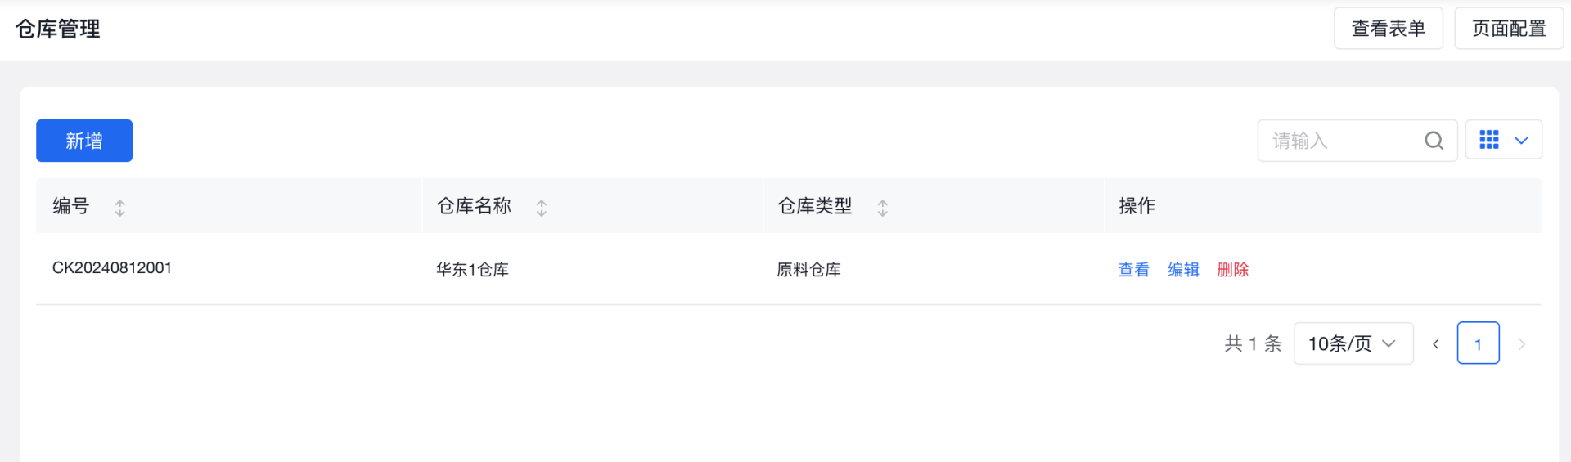Edit the warehouse via 编辑 link
1571x462 pixels.
tap(1183, 270)
